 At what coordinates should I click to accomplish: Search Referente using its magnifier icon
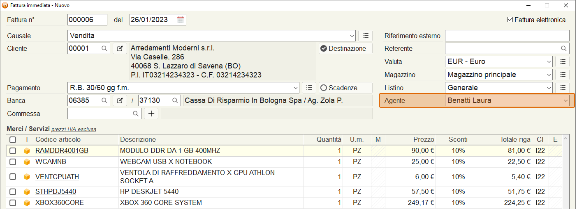pyautogui.click(x=563, y=48)
